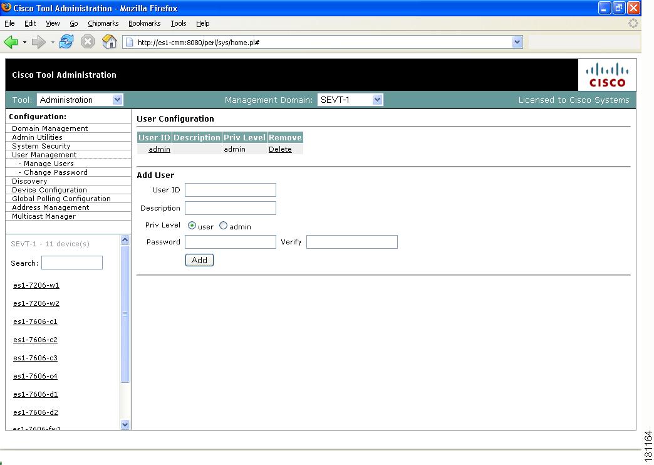Open the Edit menu
Image resolution: width=654 pixels, height=465 pixels.
click(30, 23)
